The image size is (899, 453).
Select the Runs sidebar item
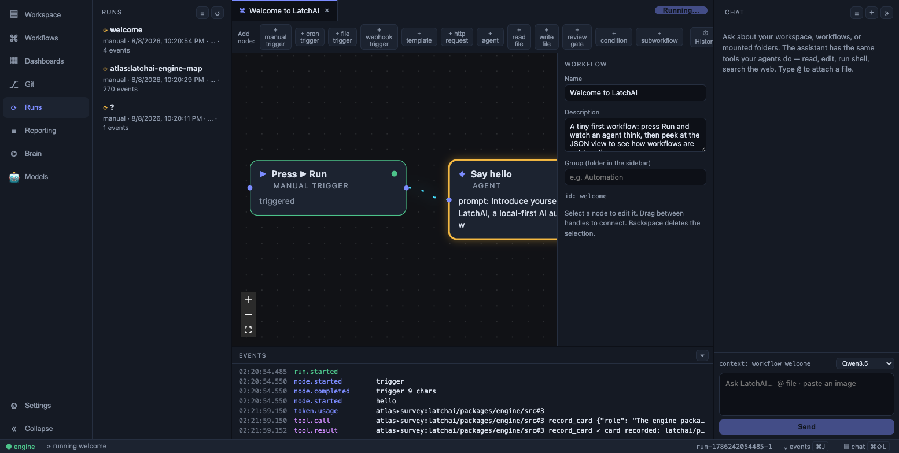[45, 107]
